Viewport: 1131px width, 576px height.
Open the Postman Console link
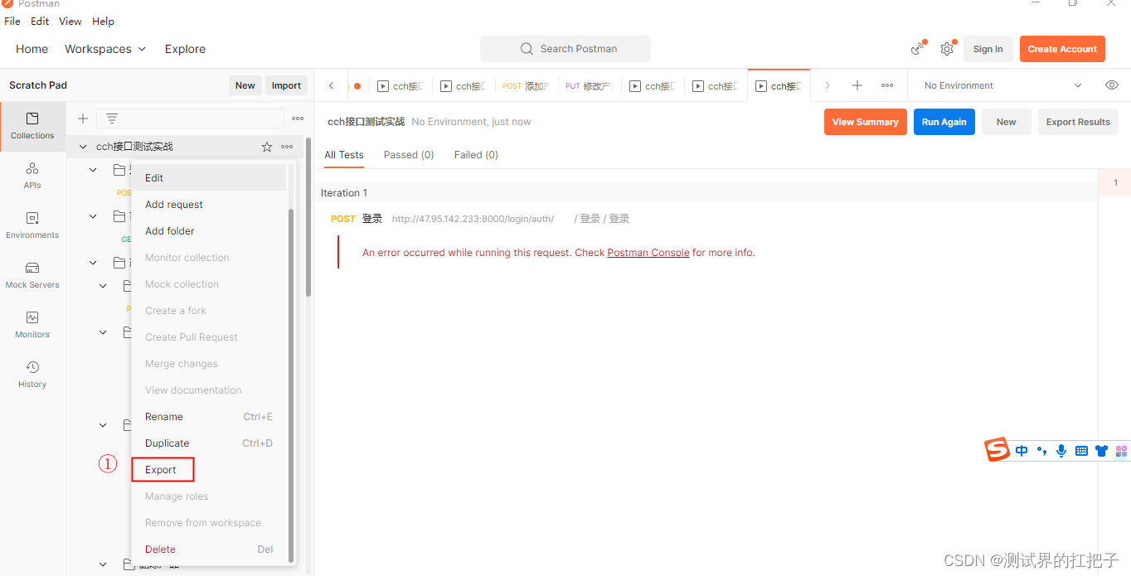(x=648, y=252)
